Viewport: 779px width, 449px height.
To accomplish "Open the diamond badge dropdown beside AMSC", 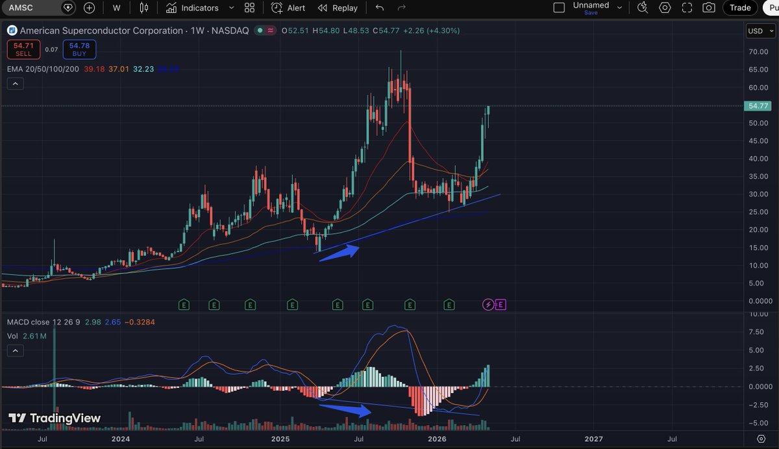I will coord(68,8).
